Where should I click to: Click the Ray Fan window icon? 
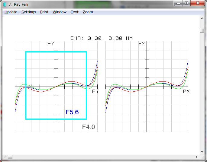(5, 5)
